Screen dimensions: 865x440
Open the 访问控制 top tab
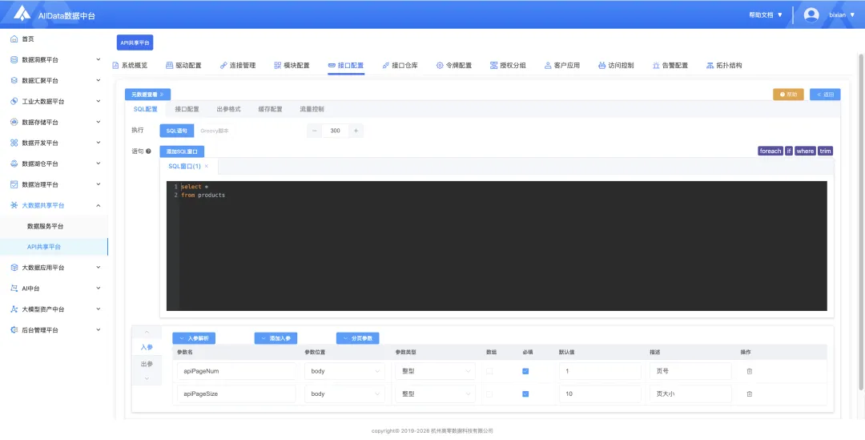click(x=616, y=65)
